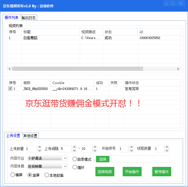The height and width of the screenshot is (187, 188).
Task: Click the Cookie column header
Action: click(x=73, y=83)
